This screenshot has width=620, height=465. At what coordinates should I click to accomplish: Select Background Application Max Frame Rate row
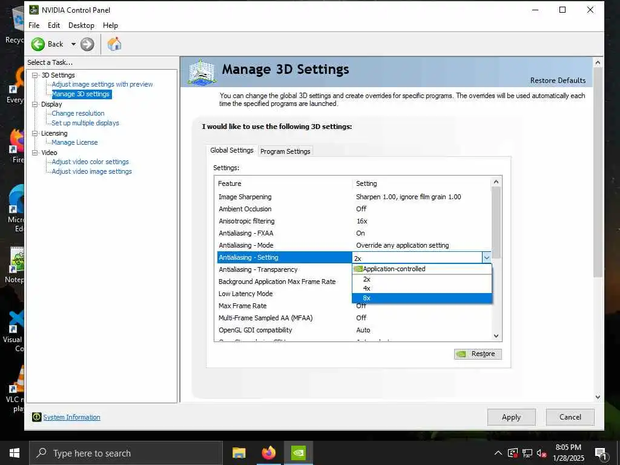285,282
